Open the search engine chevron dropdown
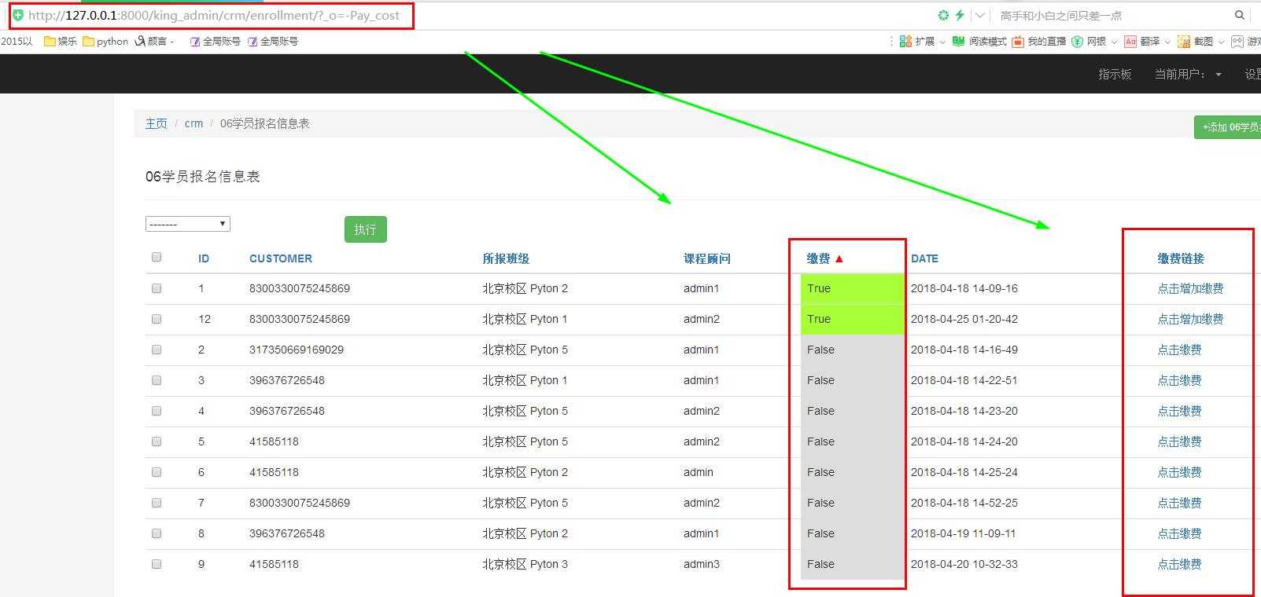 (x=980, y=15)
